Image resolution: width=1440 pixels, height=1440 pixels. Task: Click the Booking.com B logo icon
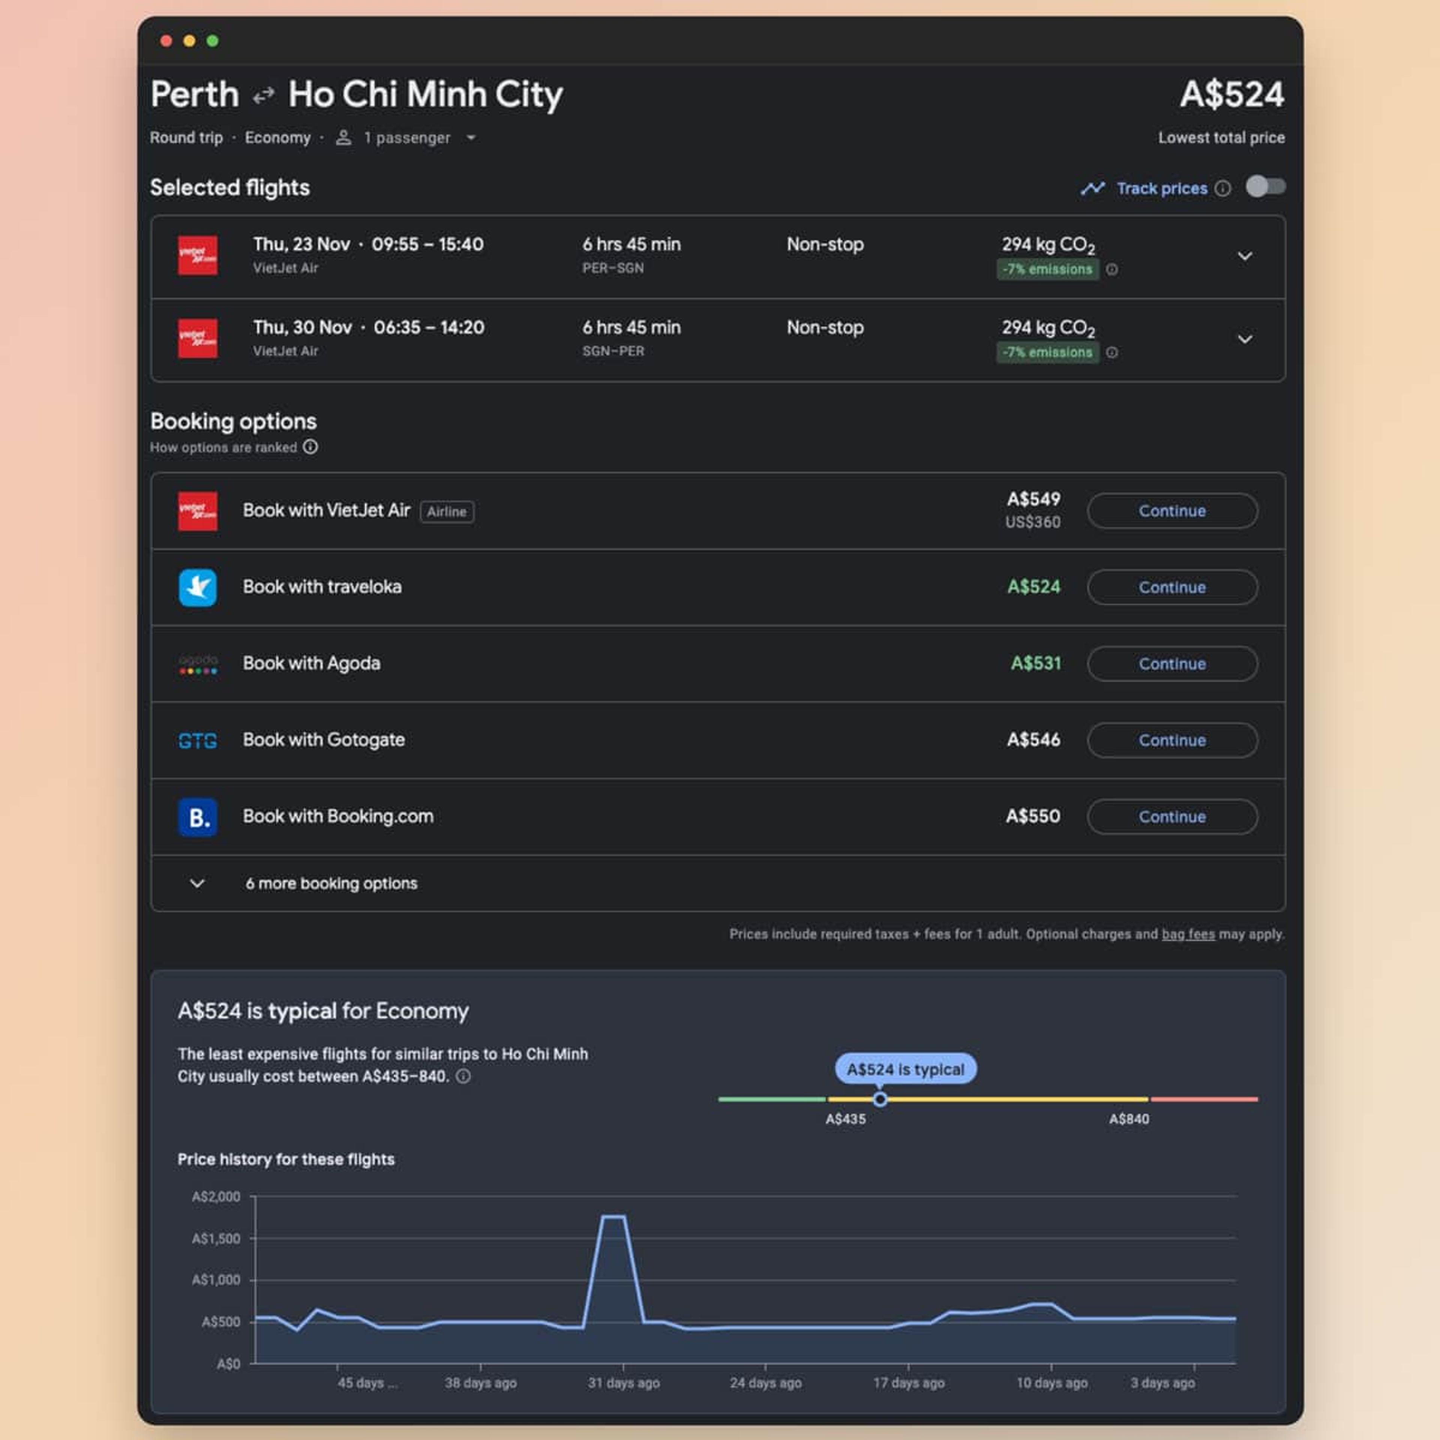198,817
